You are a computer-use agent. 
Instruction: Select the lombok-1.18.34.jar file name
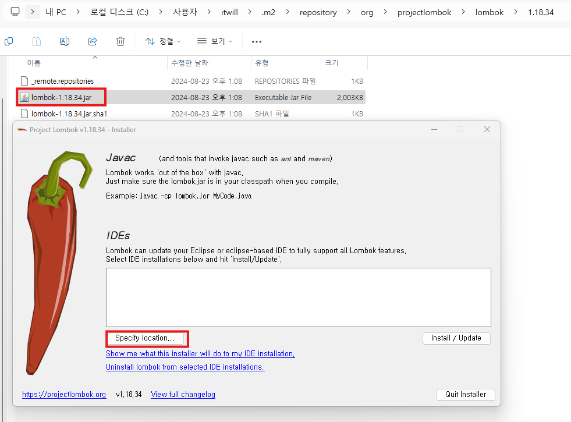tap(62, 98)
